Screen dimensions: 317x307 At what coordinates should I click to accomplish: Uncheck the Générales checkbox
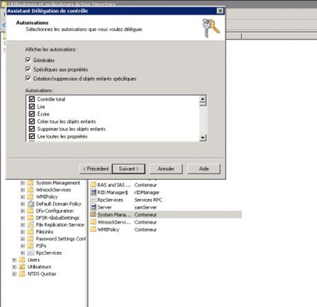pos(28,60)
